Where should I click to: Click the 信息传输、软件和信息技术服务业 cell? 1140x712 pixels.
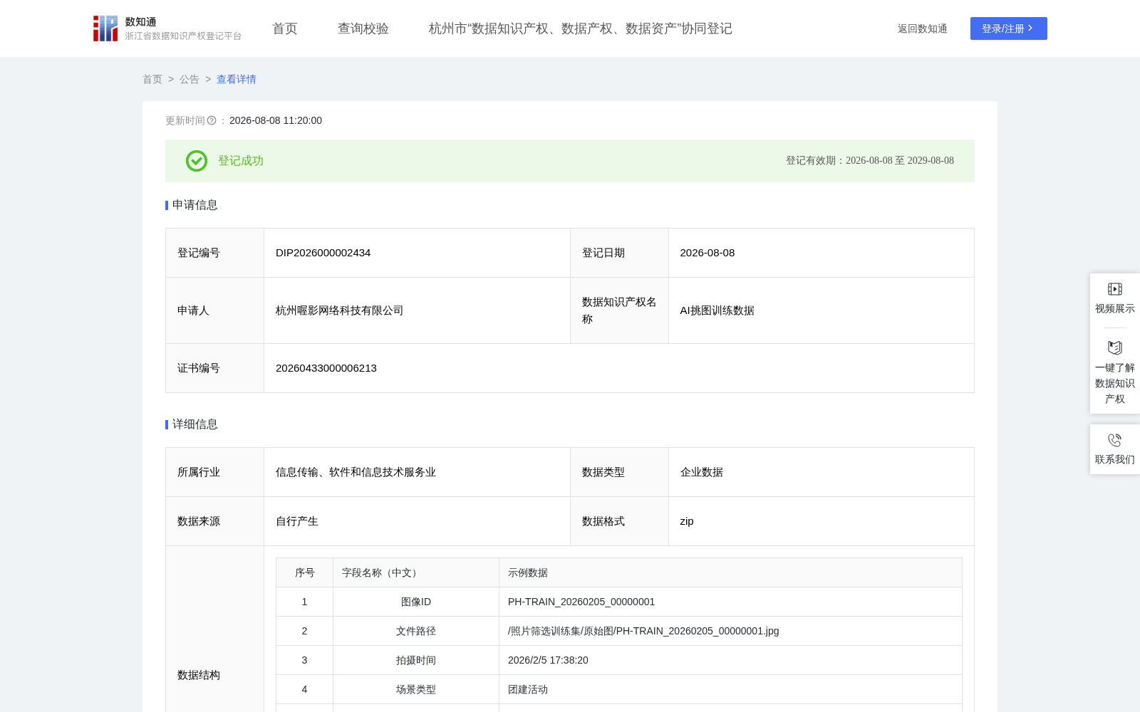[417, 472]
